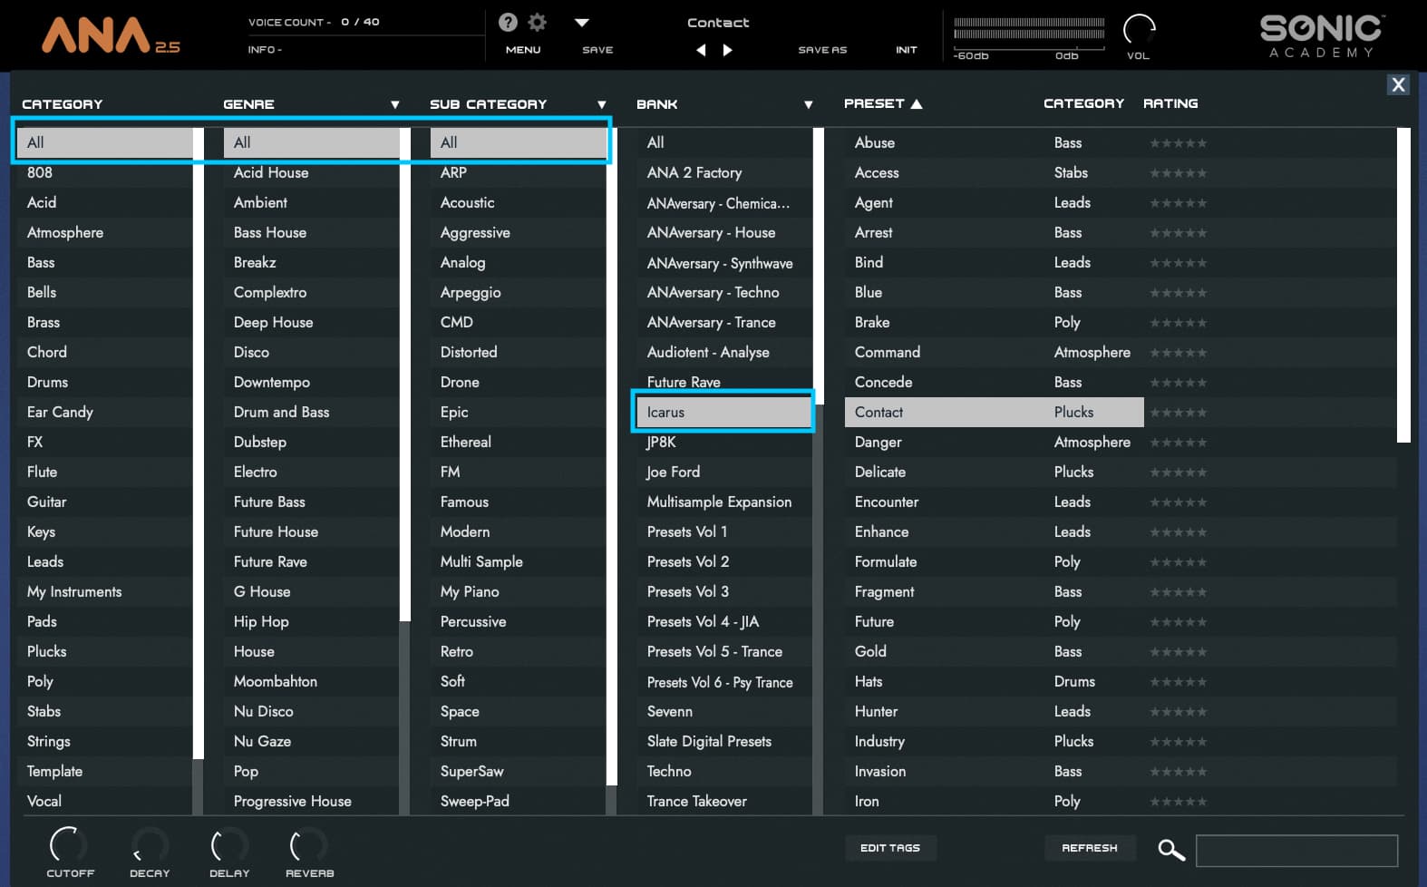The image size is (1427, 887).
Task: Select Multi Sample sub category
Action: coord(518,561)
